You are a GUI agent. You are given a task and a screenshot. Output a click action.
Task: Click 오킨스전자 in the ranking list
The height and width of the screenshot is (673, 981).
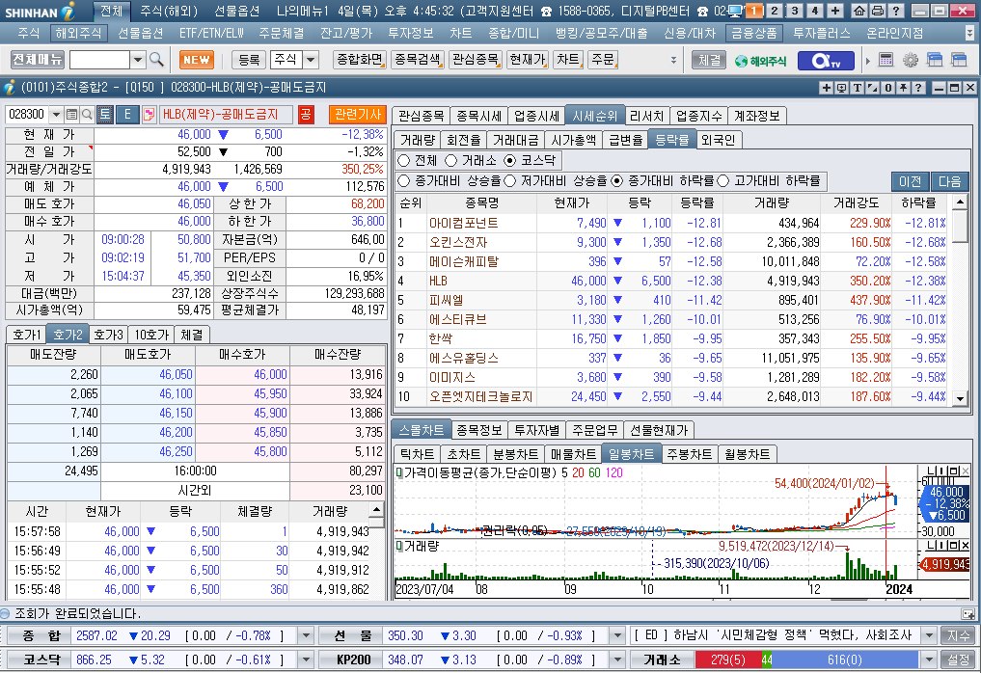tap(458, 242)
